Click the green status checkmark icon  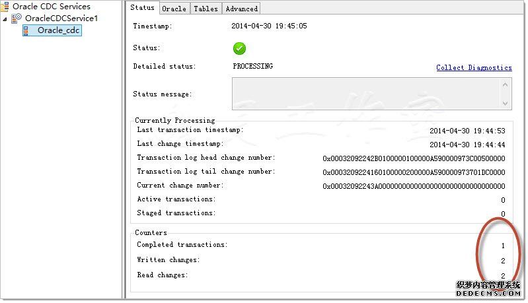[239, 48]
